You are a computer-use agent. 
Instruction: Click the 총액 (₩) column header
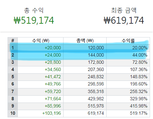pyautogui.click(x=85, y=41)
